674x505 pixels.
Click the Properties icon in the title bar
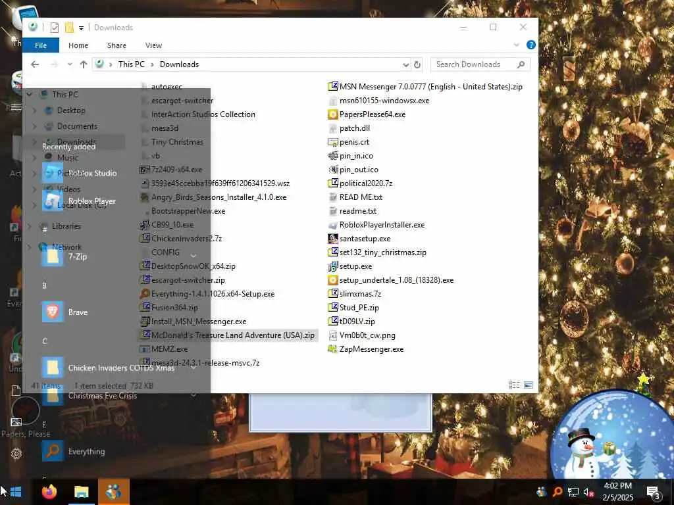coord(55,28)
